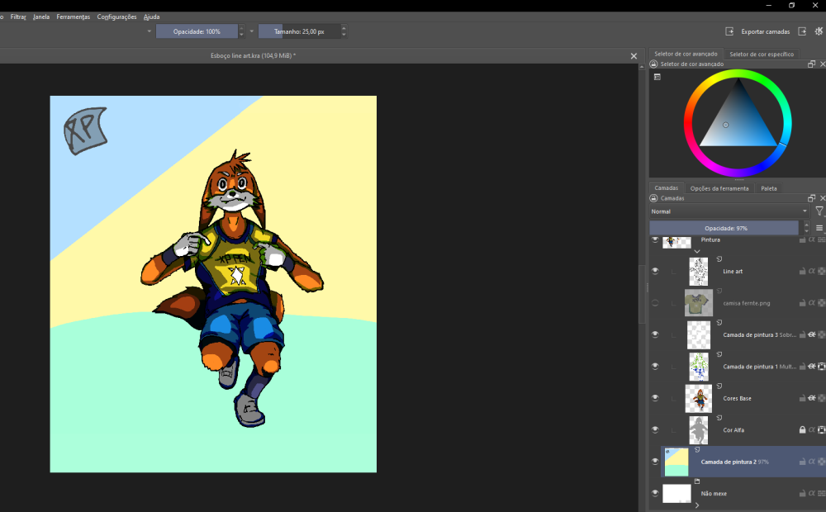Toggle lock on the Line art layer
This screenshot has width=826, height=512.
[802, 271]
